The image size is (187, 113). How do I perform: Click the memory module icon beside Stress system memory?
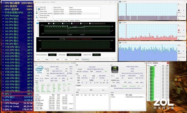coord(37,13)
